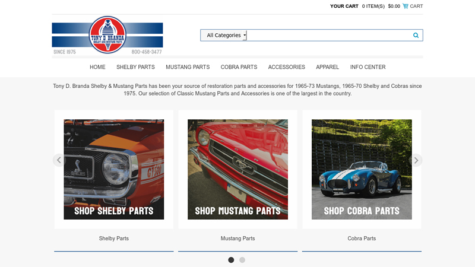Click 0 ITEM(S) cart count
Screen dimensions: 475x267
pyautogui.click(x=373, y=6)
